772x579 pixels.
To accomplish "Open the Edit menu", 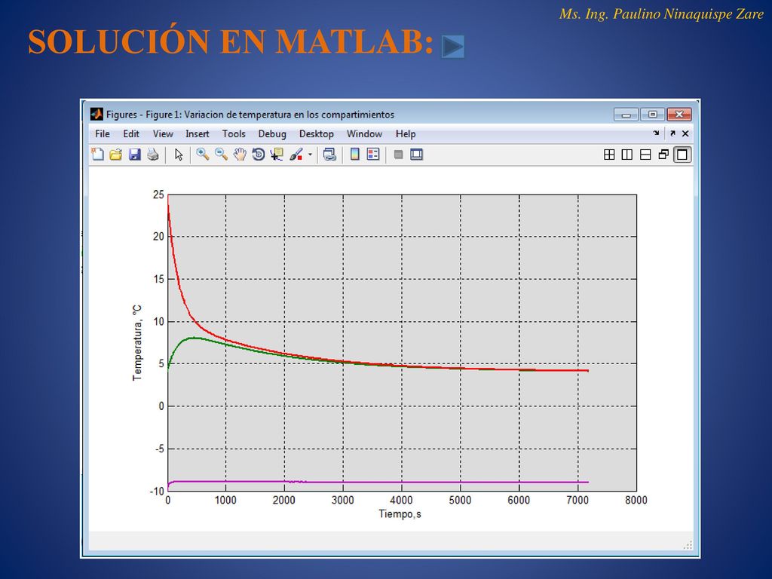I will point(131,134).
